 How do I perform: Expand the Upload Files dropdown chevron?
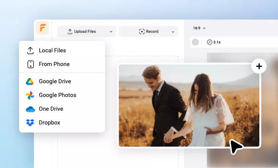pyautogui.click(x=111, y=32)
